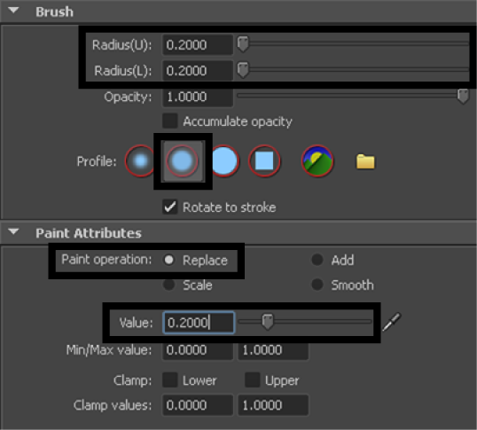Image resolution: width=477 pixels, height=430 pixels.
Task: Collapse the Brush section
Action: [x=13, y=11]
